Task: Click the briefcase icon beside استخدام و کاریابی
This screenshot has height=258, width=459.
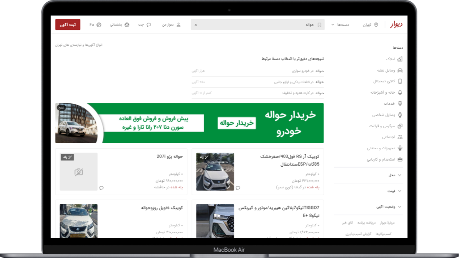Action: [x=400, y=160]
